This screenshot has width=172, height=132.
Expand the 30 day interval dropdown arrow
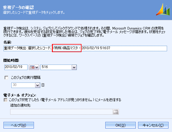[37, 85]
